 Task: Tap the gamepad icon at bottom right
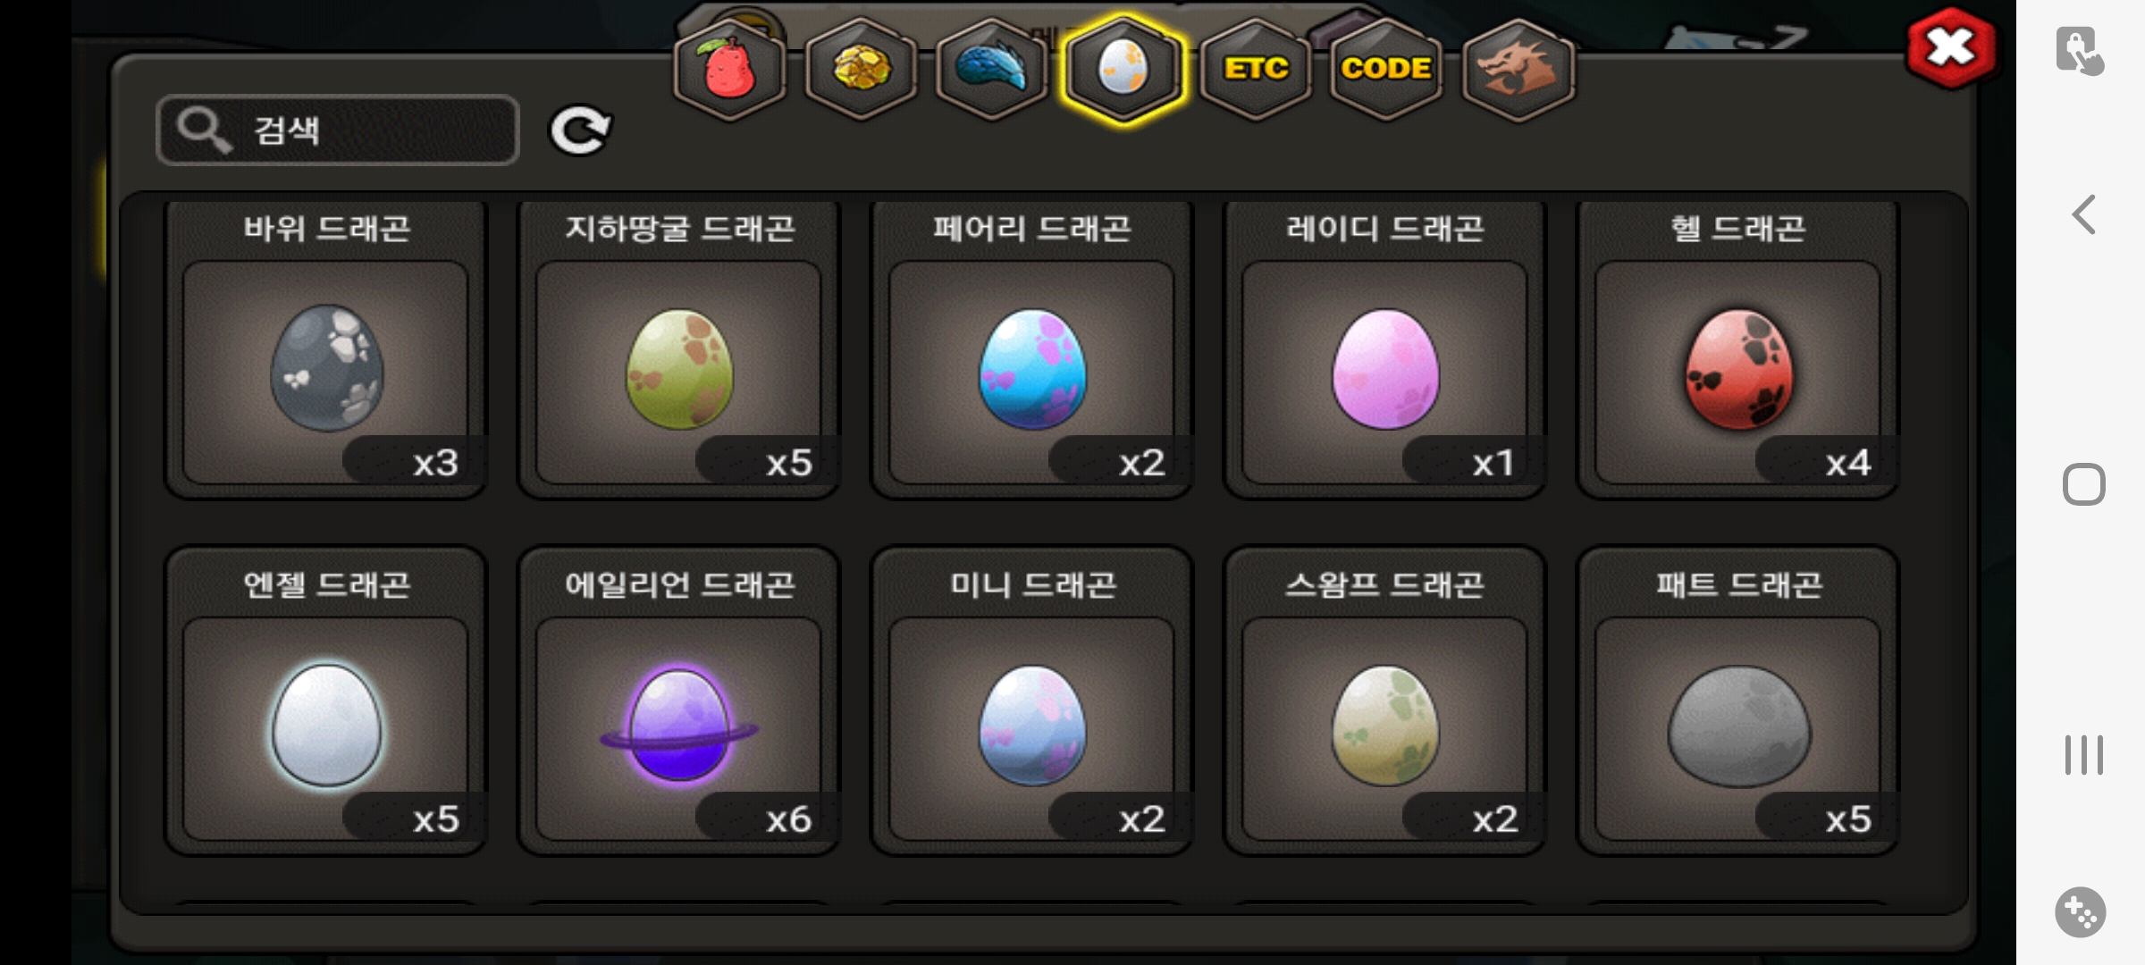(x=2080, y=912)
